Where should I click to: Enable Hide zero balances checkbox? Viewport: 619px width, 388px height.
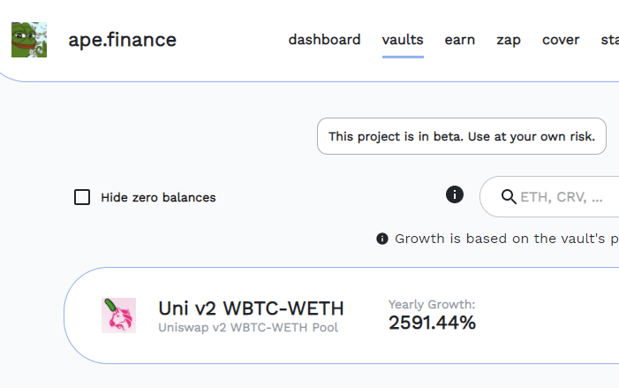82,197
